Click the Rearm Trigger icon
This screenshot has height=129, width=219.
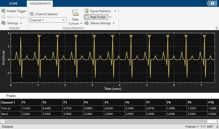point(4,17)
